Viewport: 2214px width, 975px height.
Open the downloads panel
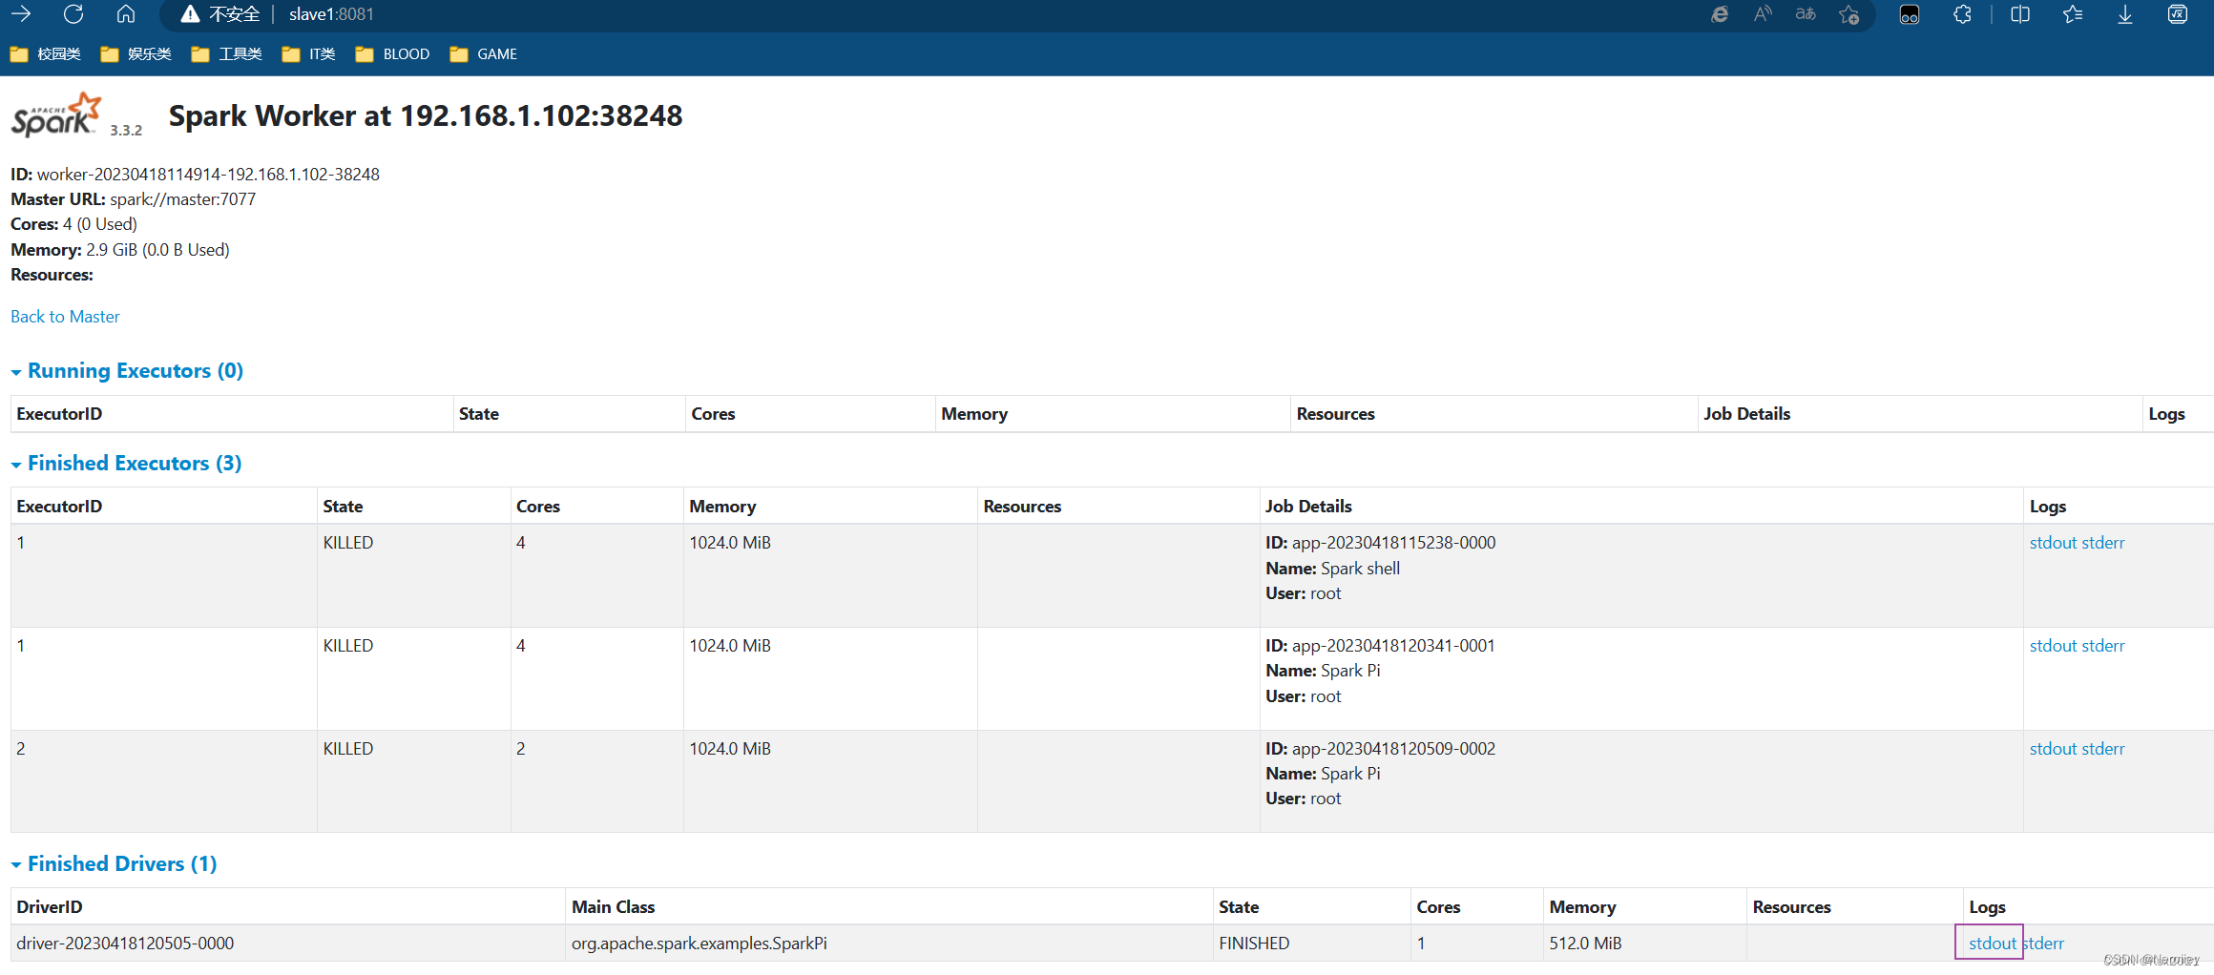2125,14
